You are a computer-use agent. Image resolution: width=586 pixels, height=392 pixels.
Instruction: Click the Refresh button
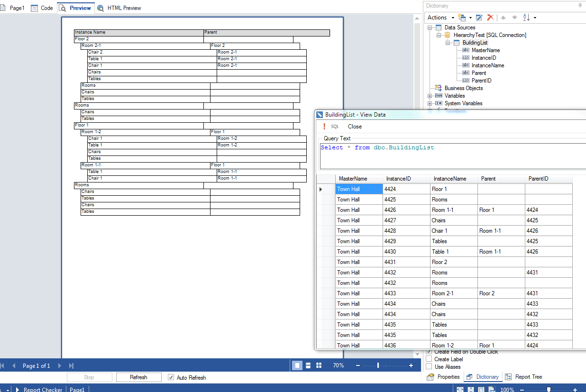(138, 377)
